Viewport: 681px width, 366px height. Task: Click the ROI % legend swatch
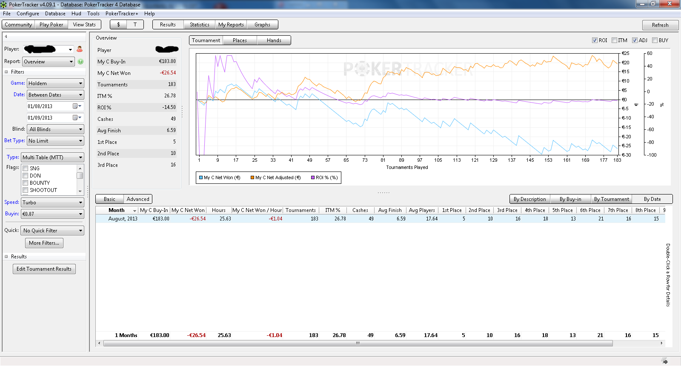click(x=313, y=178)
